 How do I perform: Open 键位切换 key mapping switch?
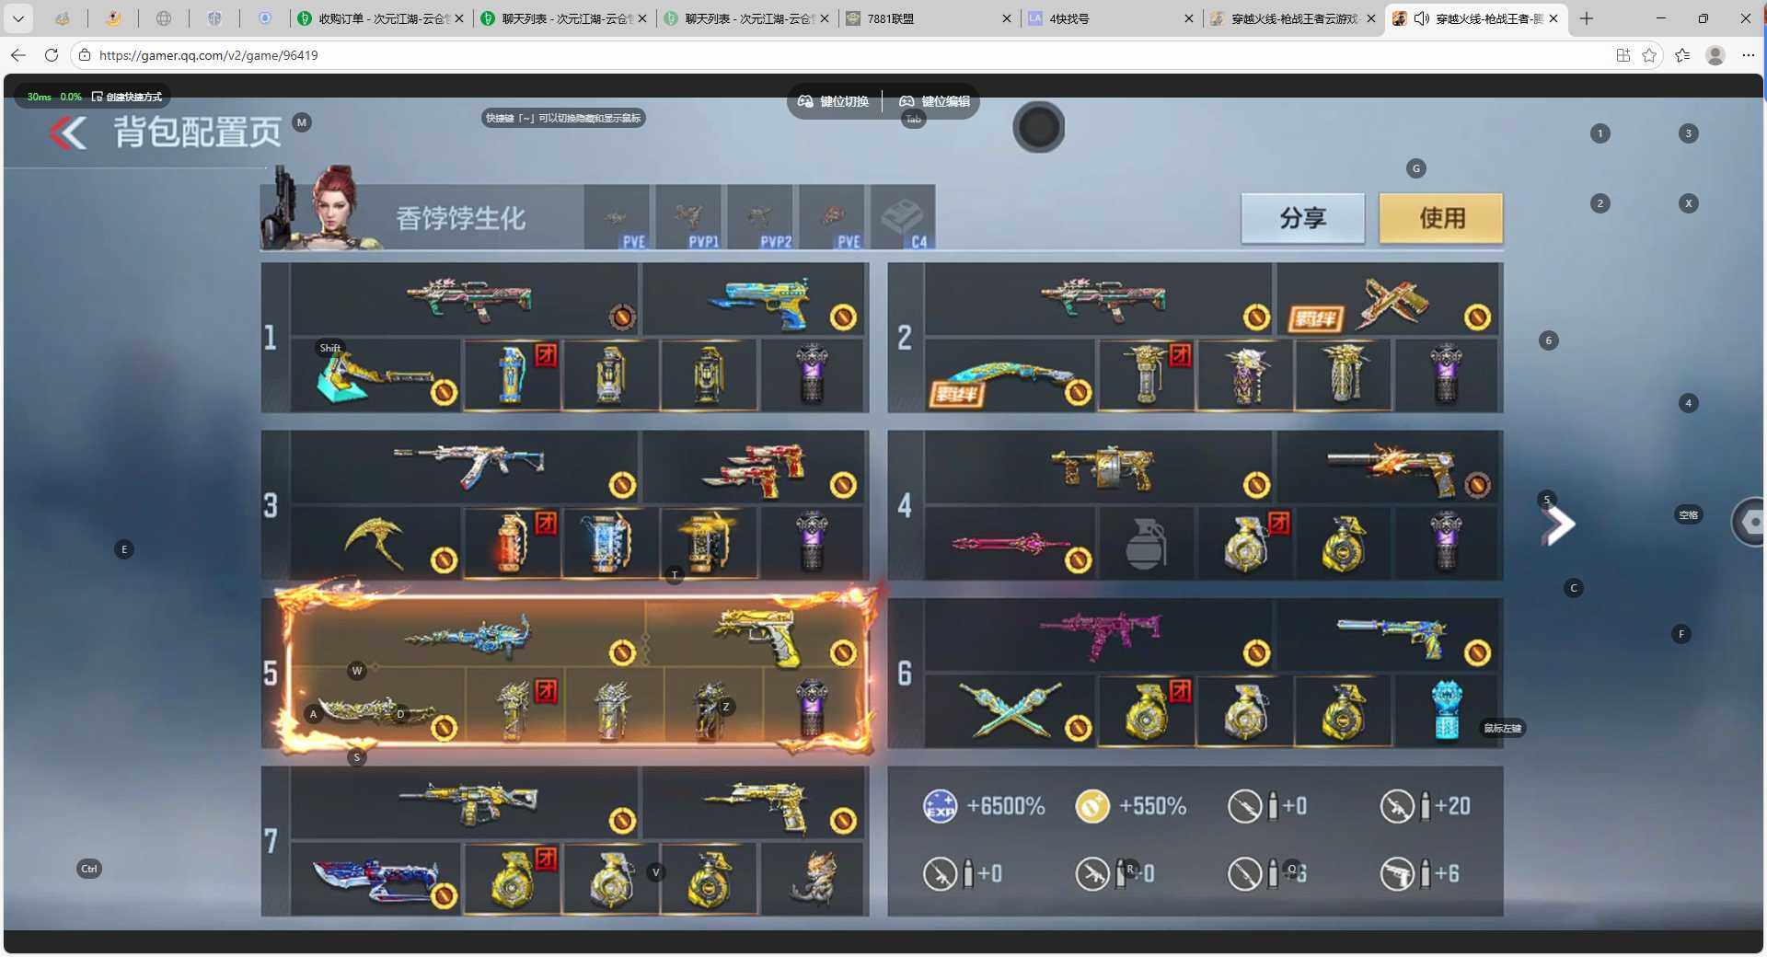point(834,101)
